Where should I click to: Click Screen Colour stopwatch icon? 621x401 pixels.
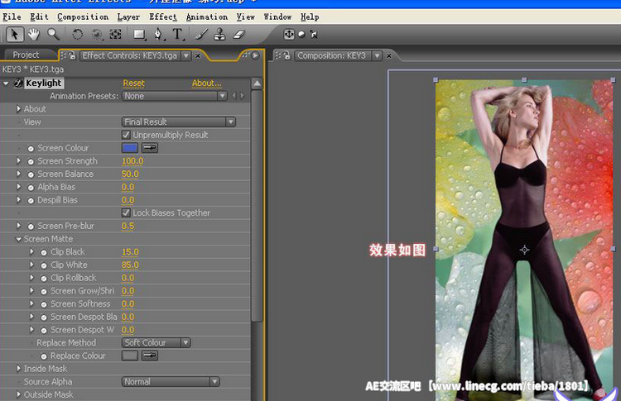click(x=31, y=149)
